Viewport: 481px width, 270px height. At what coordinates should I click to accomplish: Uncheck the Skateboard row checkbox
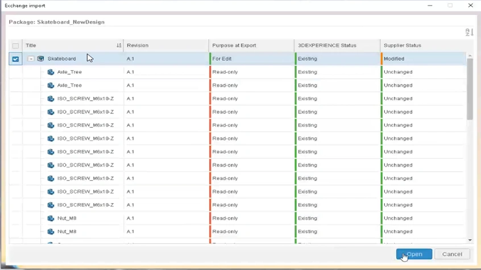click(15, 59)
